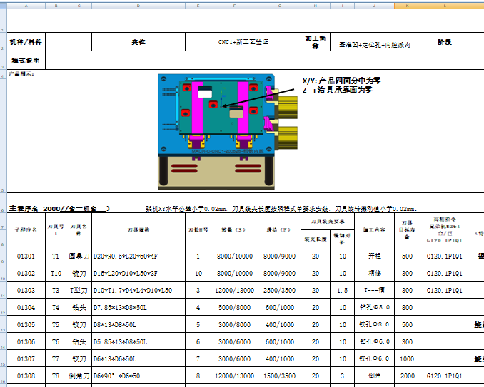Select subprogram cell '01303'
484x387 pixels.
(x=26, y=290)
